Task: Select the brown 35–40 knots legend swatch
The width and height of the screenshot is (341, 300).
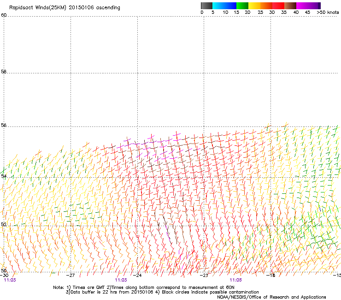Action: point(290,6)
